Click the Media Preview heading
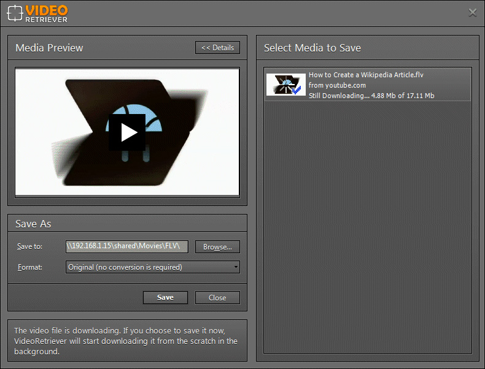The width and height of the screenshot is (485, 369). (x=49, y=48)
